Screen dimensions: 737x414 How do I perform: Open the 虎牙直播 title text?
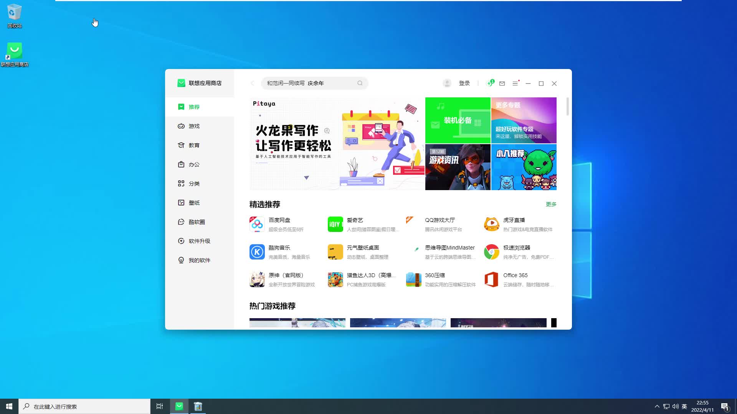[514, 220]
